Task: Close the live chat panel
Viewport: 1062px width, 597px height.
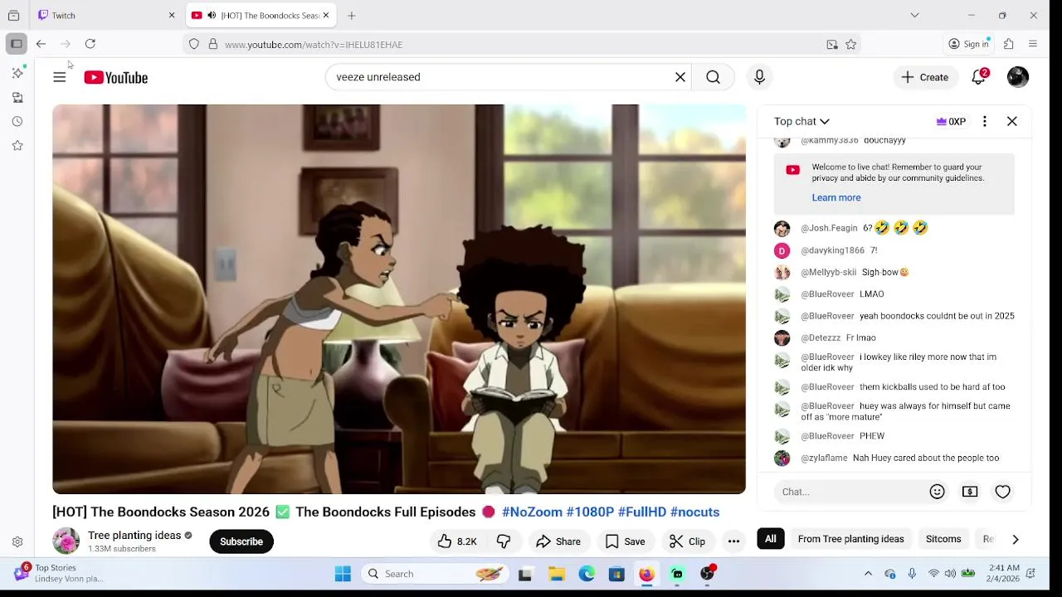Action: coord(1012,121)
